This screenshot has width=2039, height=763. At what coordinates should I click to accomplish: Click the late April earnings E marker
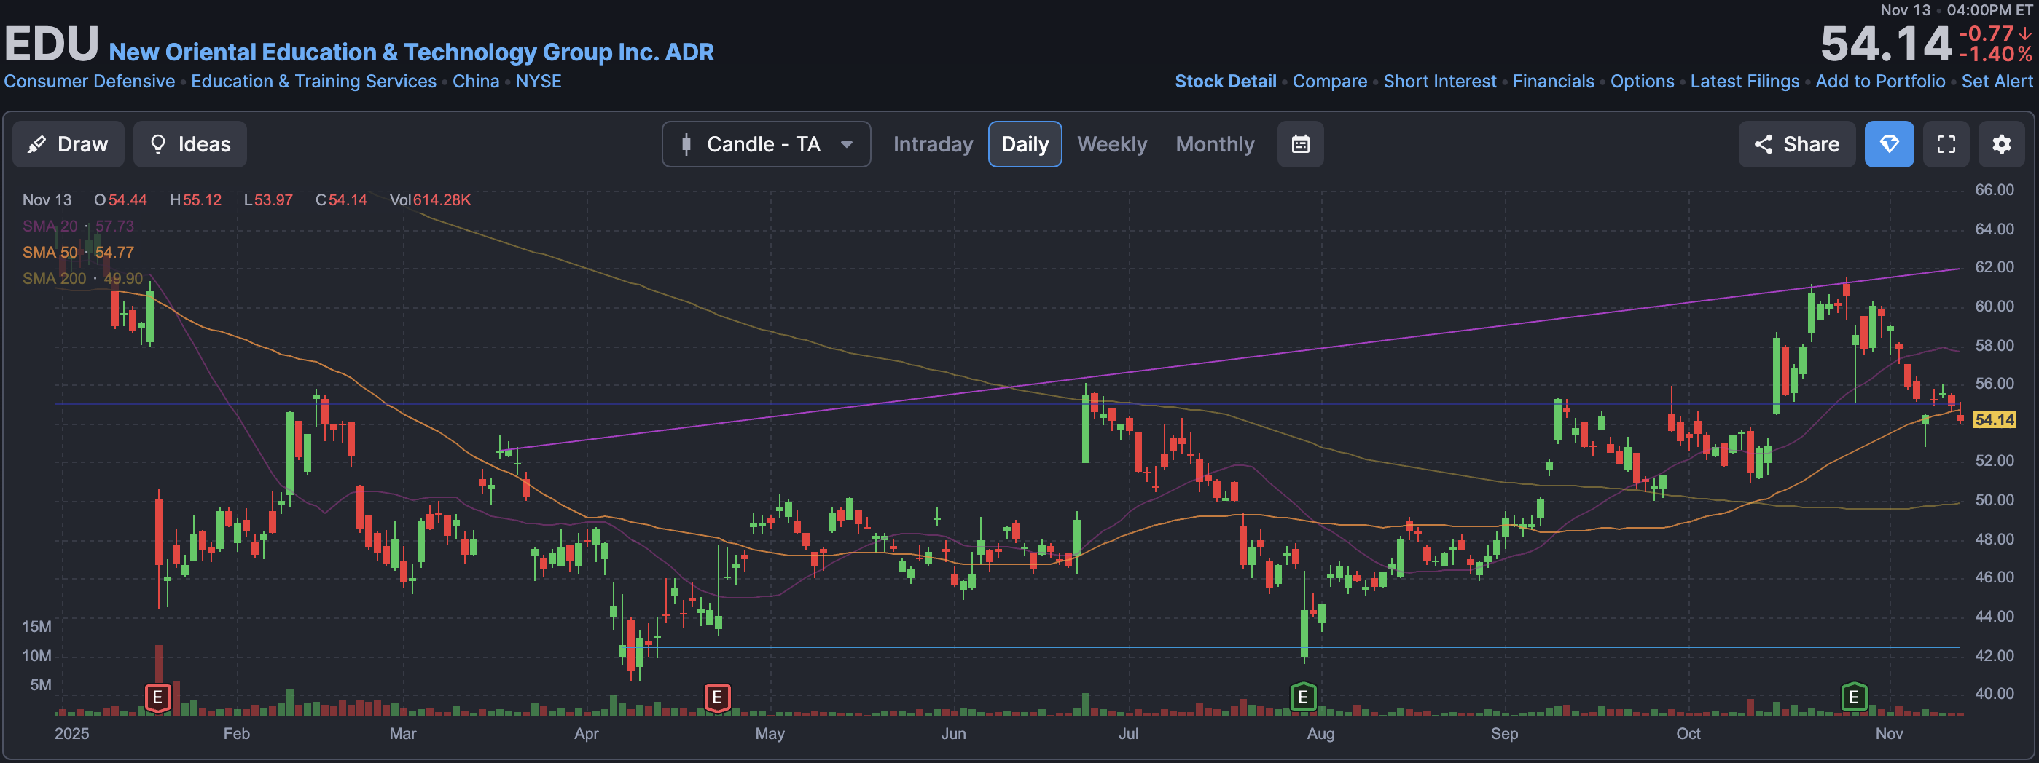(717, 697)
